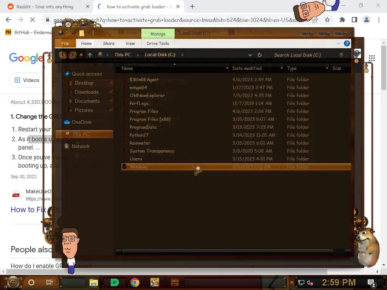Select Downloads under Quick access
The width and height of the screenshot is (387, 290).
point(87,92)
